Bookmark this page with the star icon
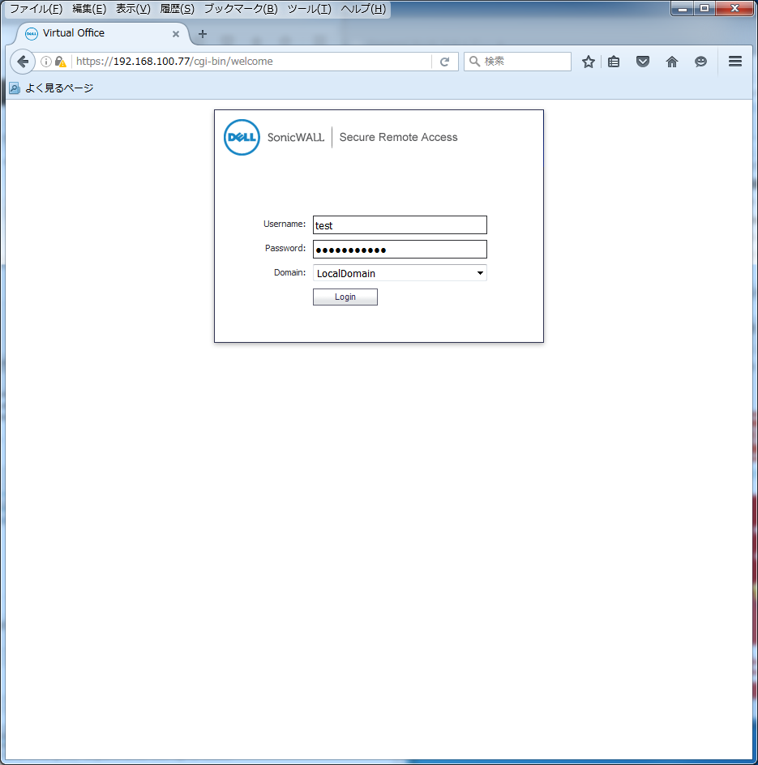The image size is (758, 765). tap(588, 62)
